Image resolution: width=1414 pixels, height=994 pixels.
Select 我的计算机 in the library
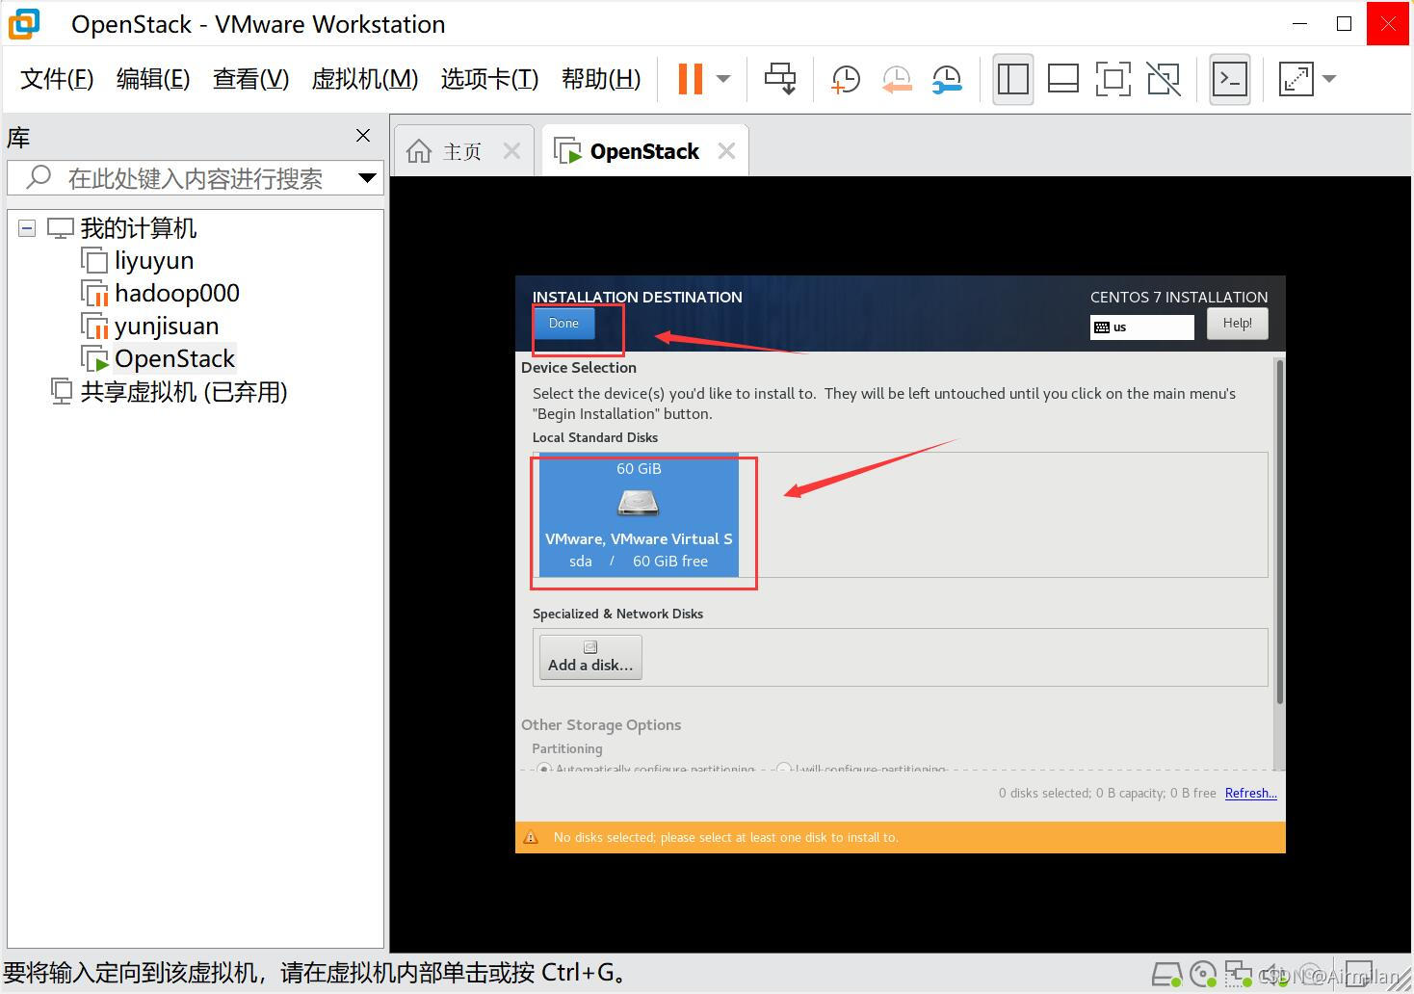point(138,228)
